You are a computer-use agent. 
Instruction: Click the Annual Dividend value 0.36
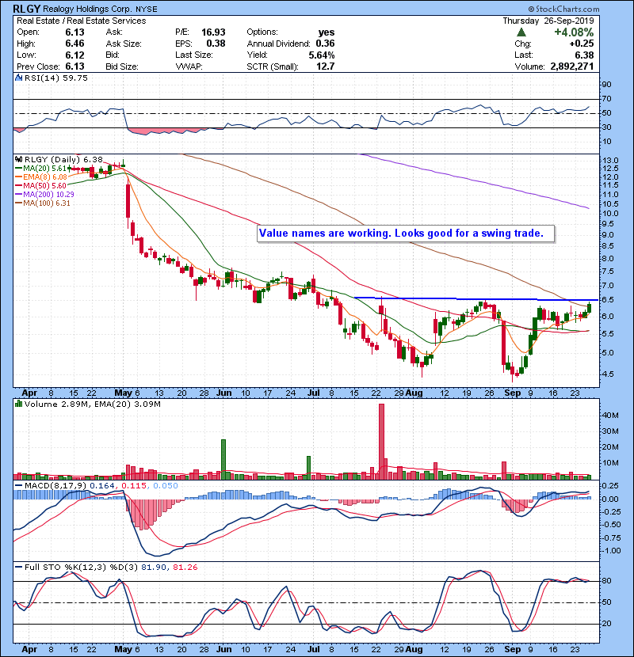325,44
